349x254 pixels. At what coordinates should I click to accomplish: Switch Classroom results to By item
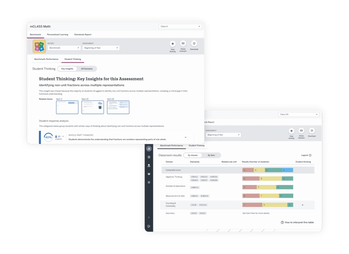pyautogui.click(x=211, y=155)
